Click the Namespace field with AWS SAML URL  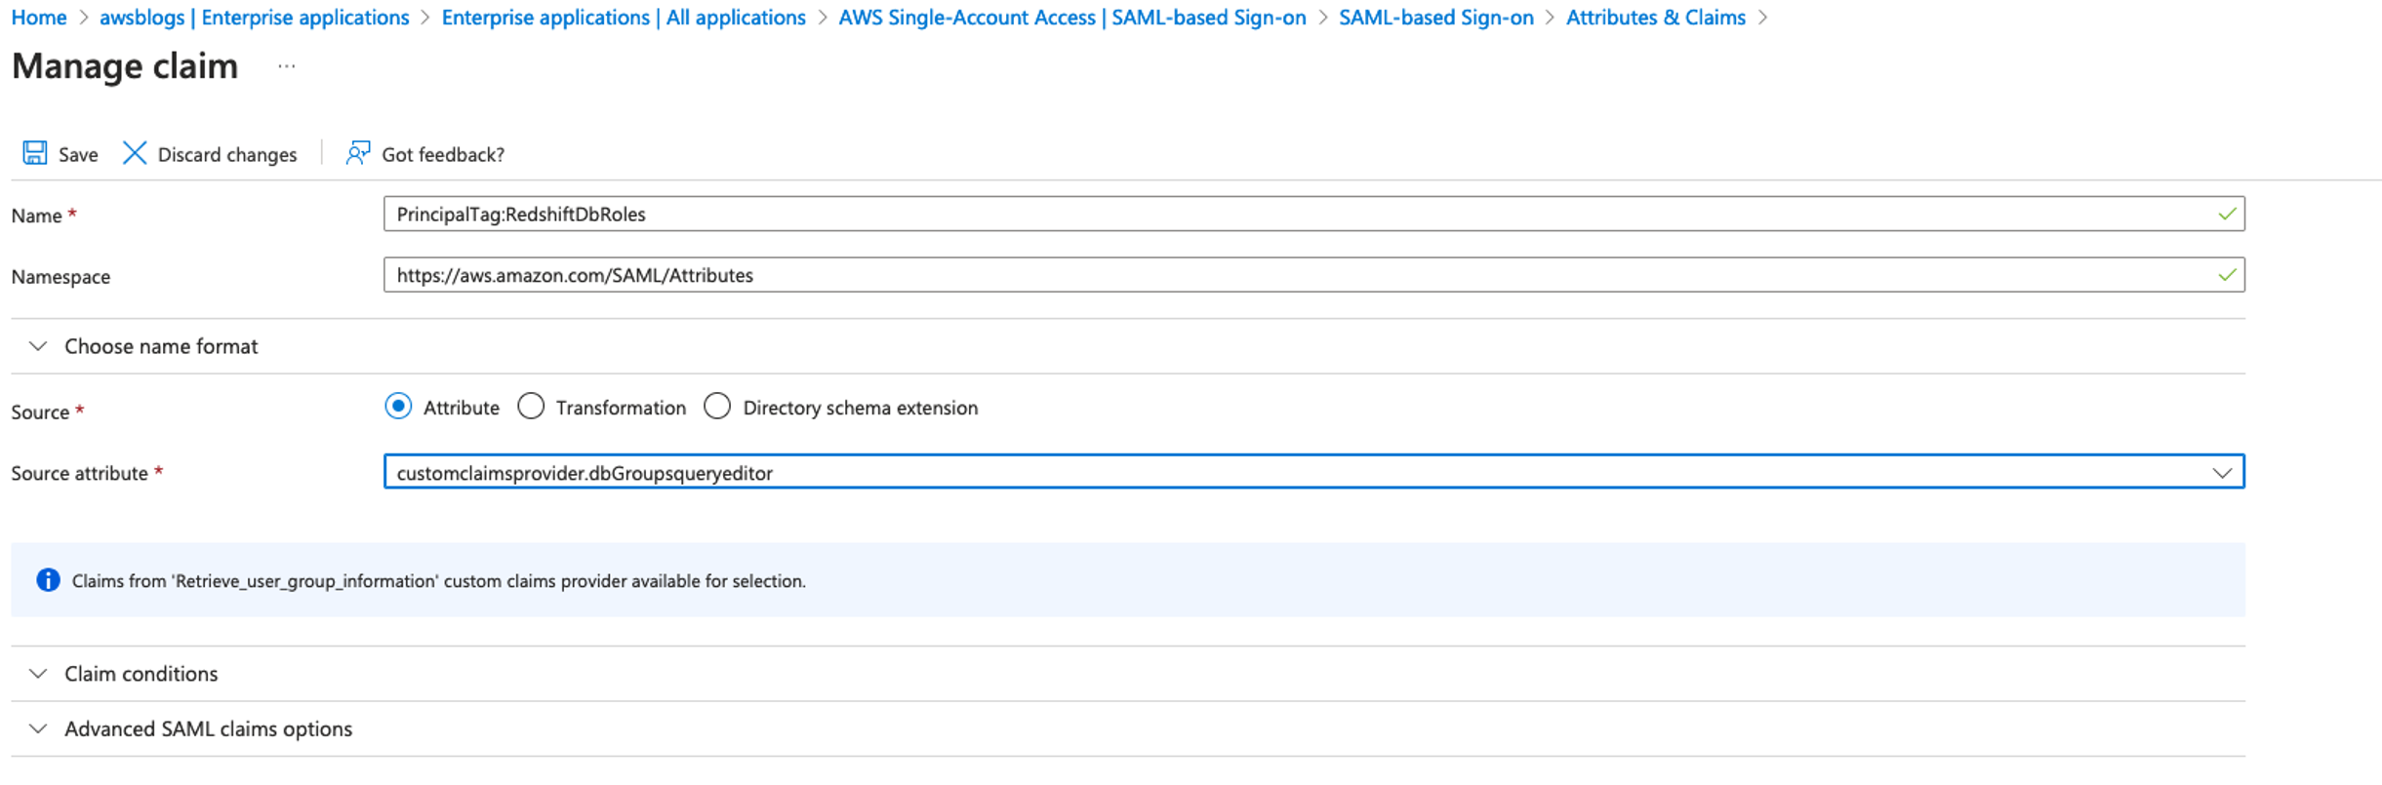tap(1314, 275)
